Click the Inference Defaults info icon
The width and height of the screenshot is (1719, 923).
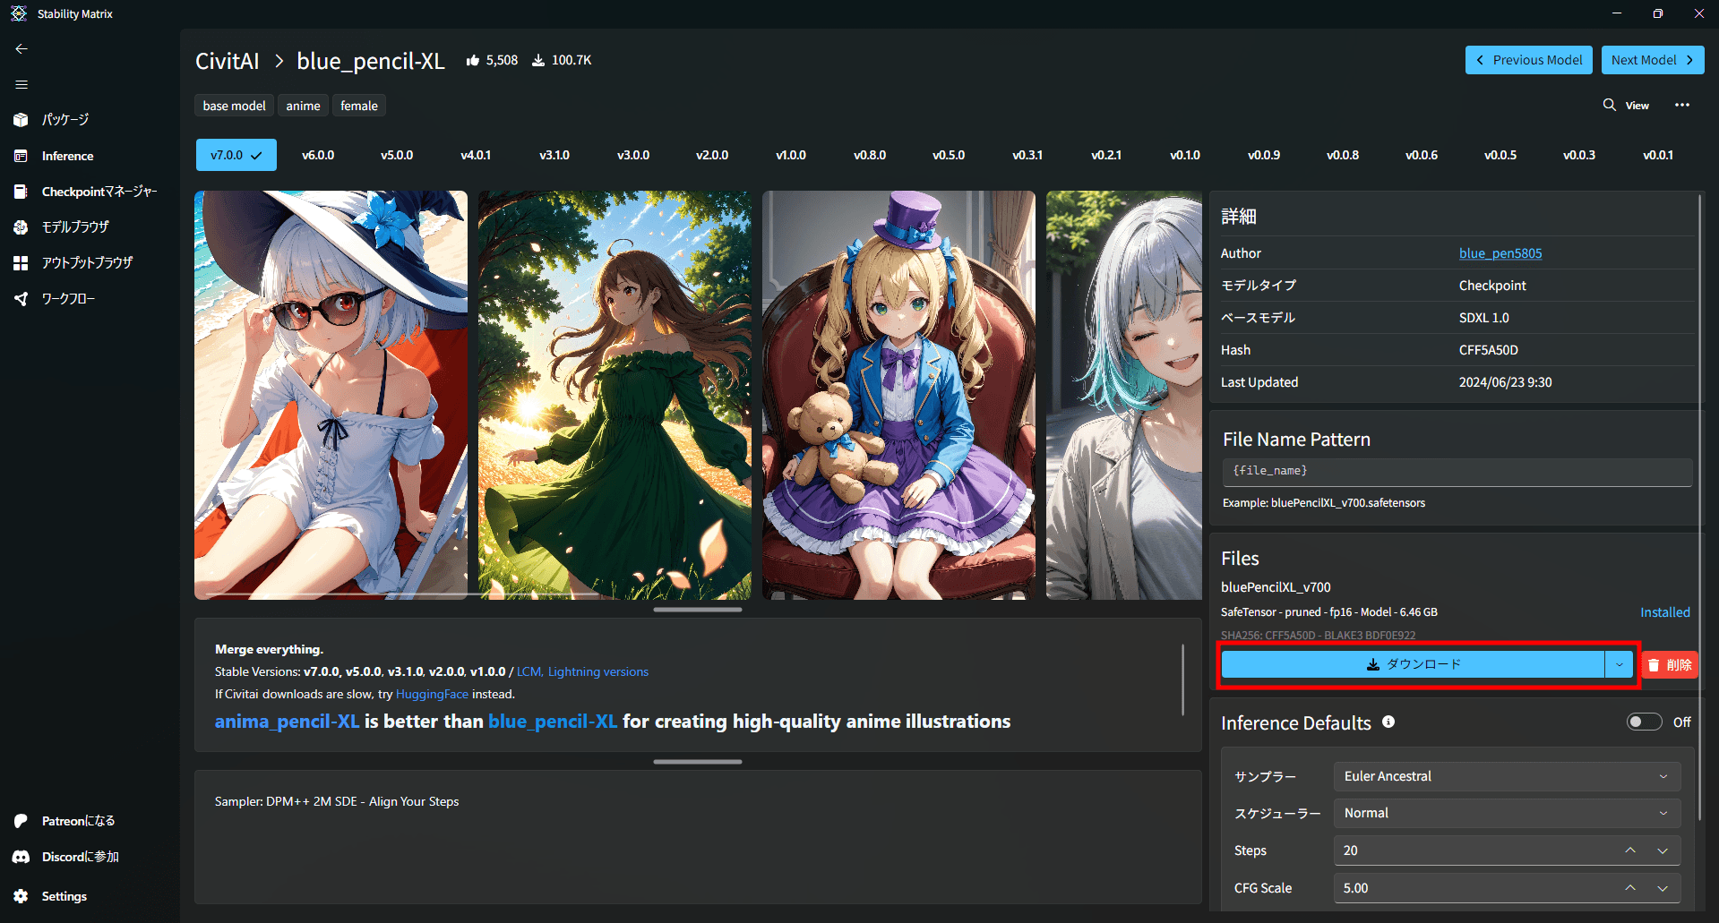pyautogui.click(x=1388, y=722)
